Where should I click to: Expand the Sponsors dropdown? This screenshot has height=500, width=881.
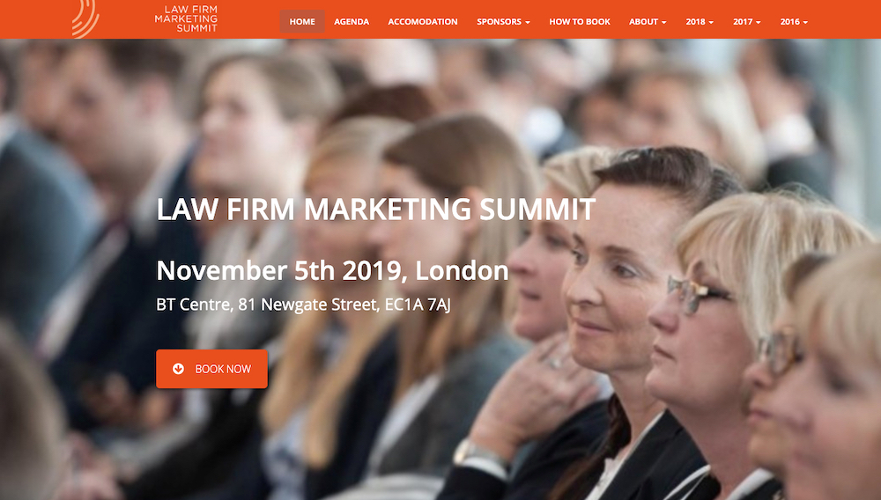(503, 21)
